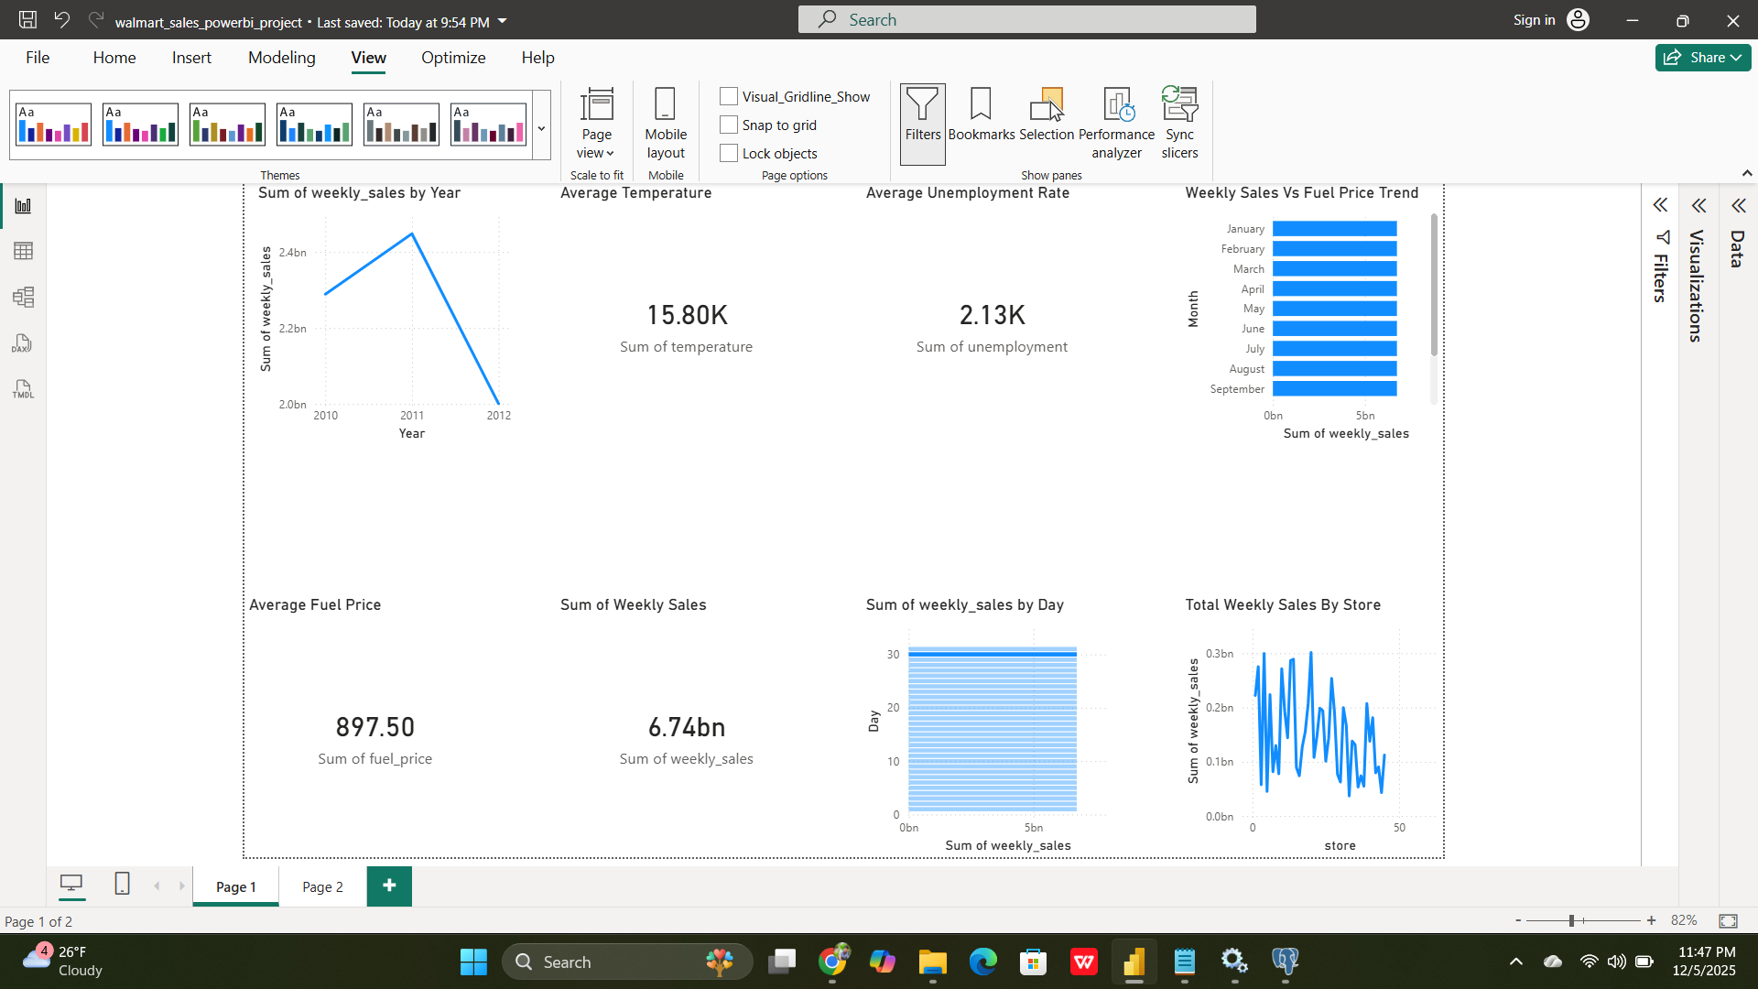The height and width of the screenshot is (989, 1758).
Task: Launch the Performance analyzer
Action: pyautogui.click(x=1116, y=124)
